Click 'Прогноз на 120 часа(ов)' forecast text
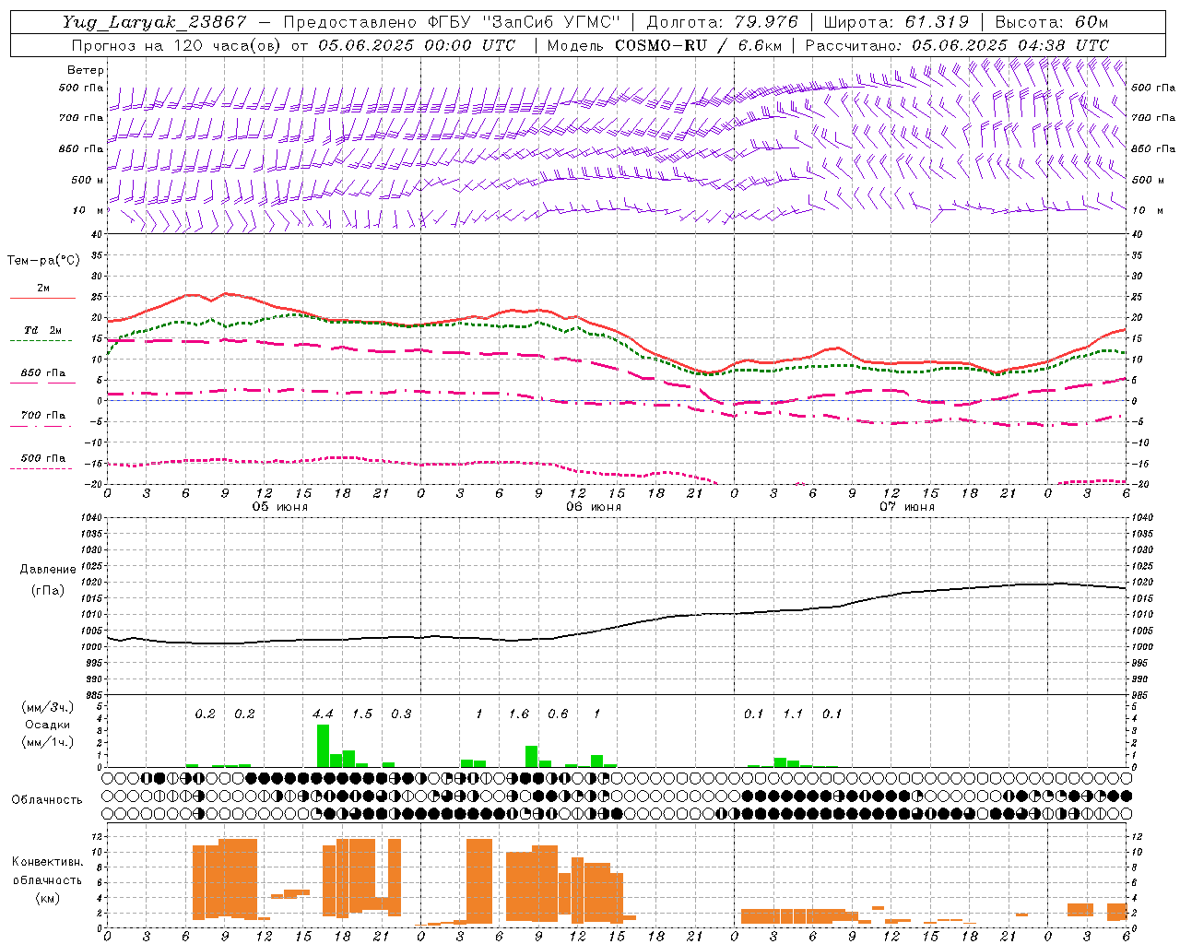 coord(177,45)
